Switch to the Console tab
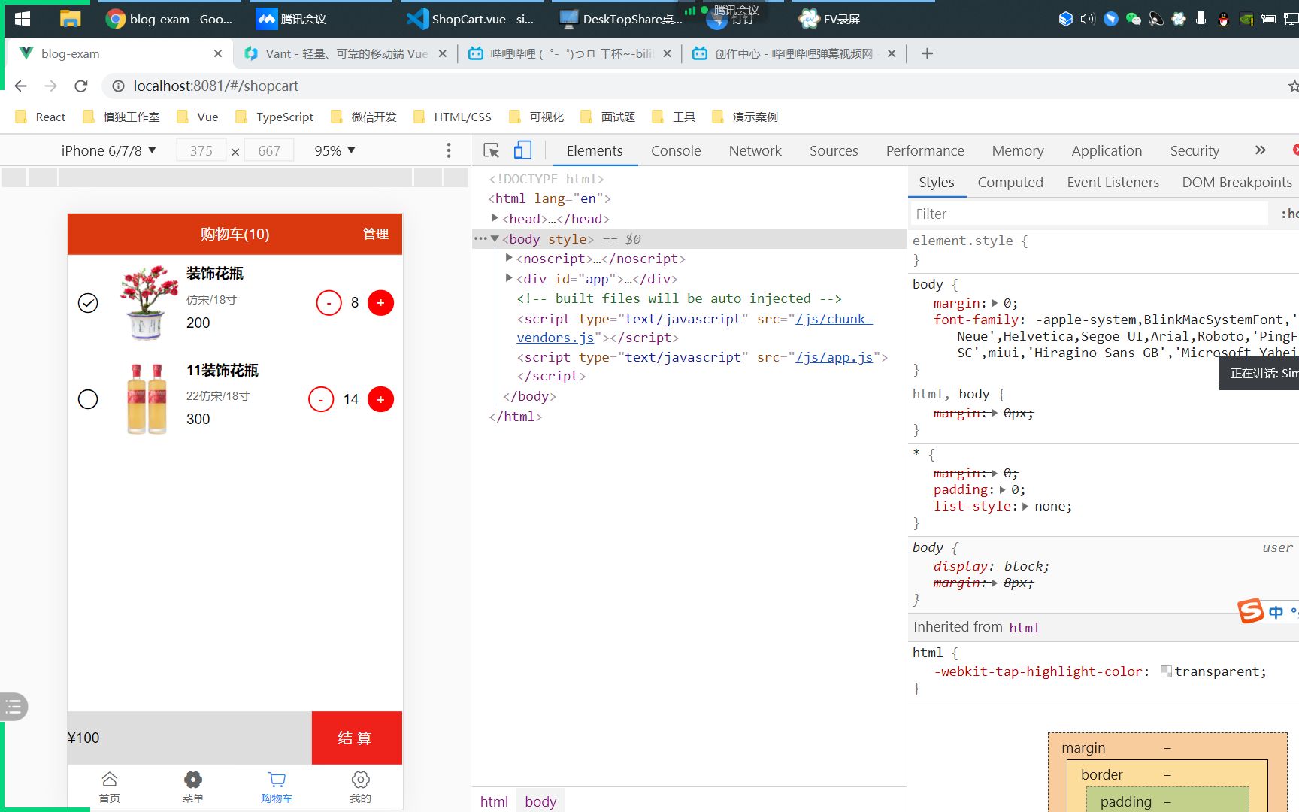The width and height of the screenshot is (1299, 812). (675, 150)
